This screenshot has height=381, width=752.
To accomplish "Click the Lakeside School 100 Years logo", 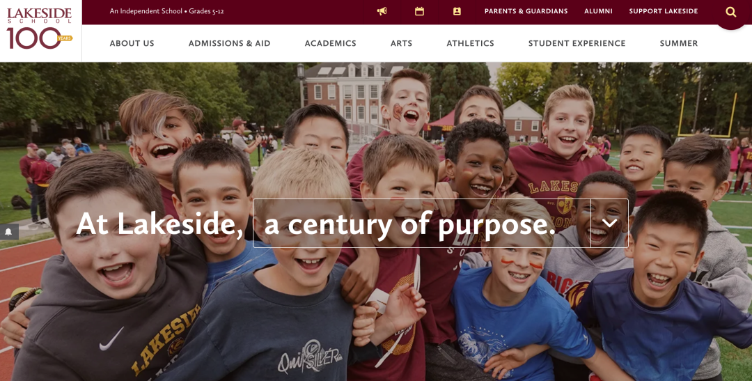I will tap(39, 29).
